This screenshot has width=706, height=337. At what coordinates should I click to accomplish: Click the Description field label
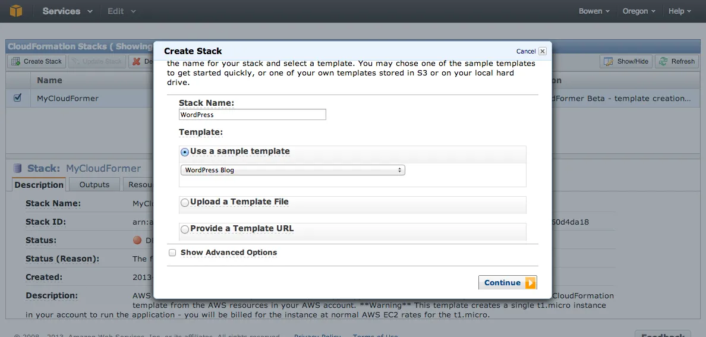click(x=52, y=295)
